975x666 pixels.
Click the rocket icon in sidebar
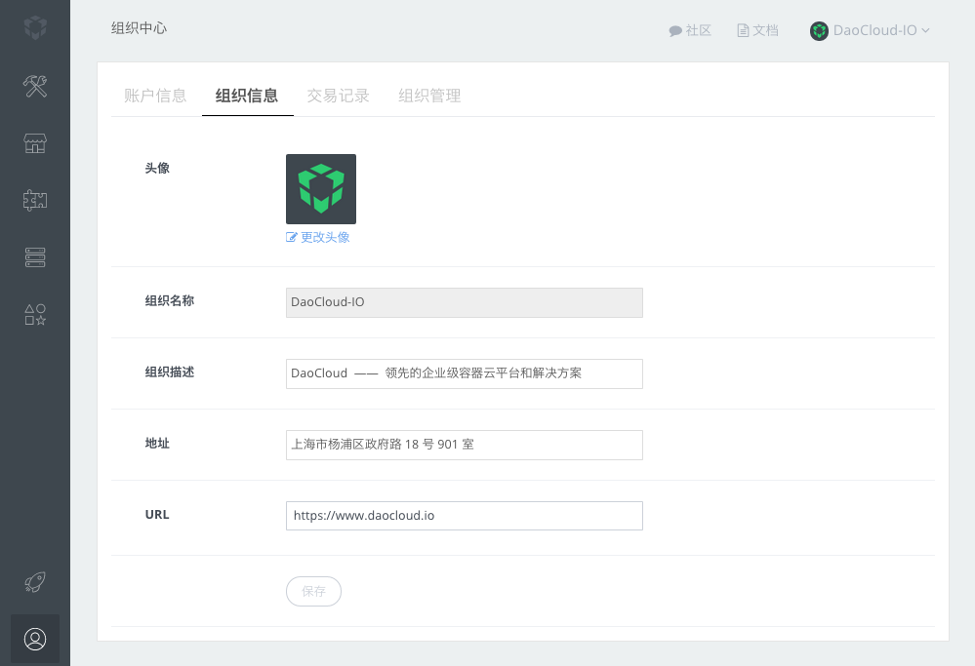35,582
